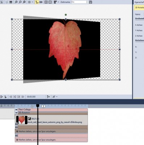Click the green rotation handle above image
Image resolution: width=144 pixels, height=145 pixels.
coord(66,15)
